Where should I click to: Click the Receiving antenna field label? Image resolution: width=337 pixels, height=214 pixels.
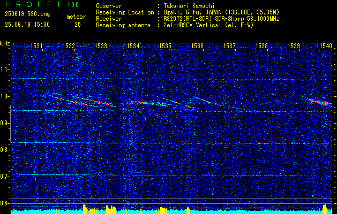pos(123,25)
